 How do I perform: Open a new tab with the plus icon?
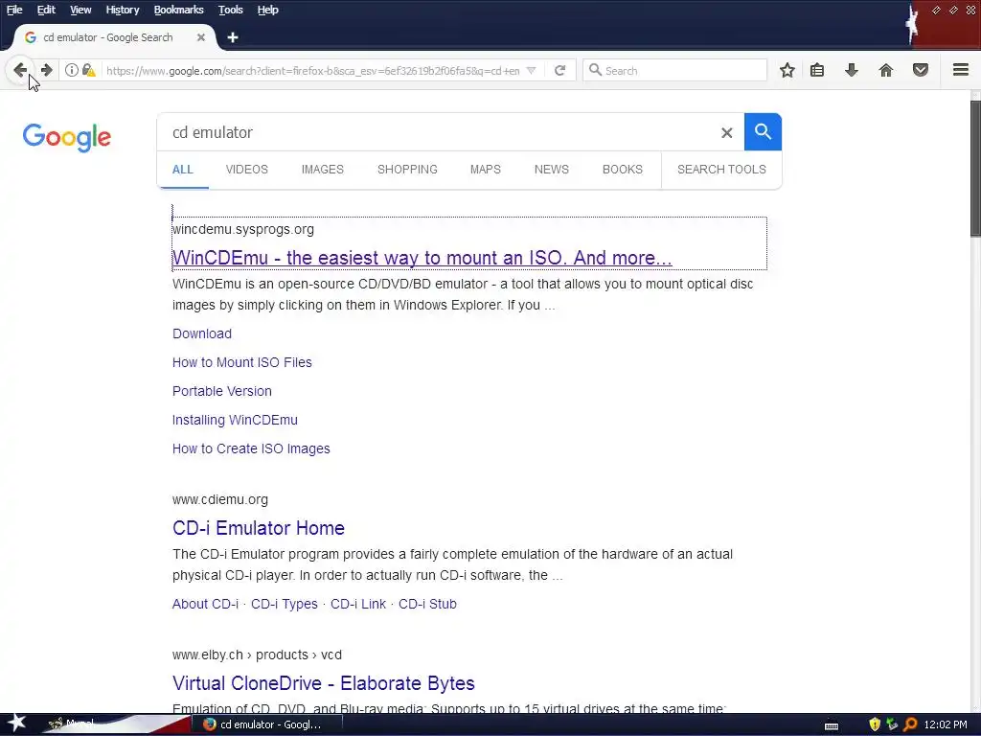point(233,37)
